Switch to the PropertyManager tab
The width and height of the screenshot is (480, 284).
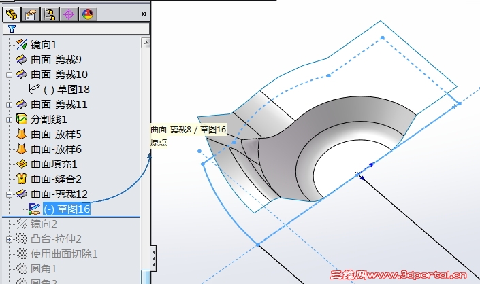[31, 14]
